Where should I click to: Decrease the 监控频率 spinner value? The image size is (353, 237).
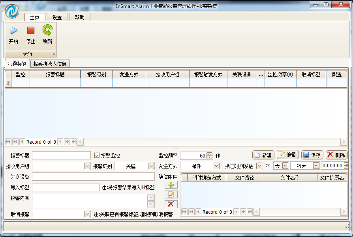click(x=210, y=157)
